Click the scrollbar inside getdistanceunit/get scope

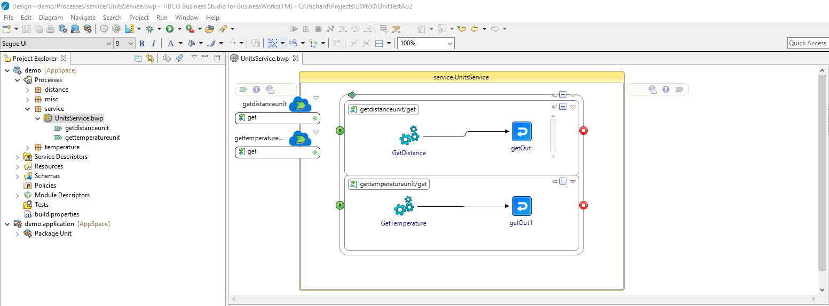click(x=554, y=135)
